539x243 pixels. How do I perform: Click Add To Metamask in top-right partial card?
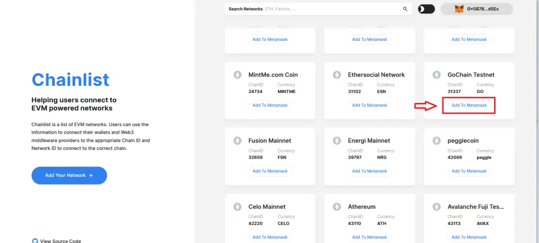point(469,39)
